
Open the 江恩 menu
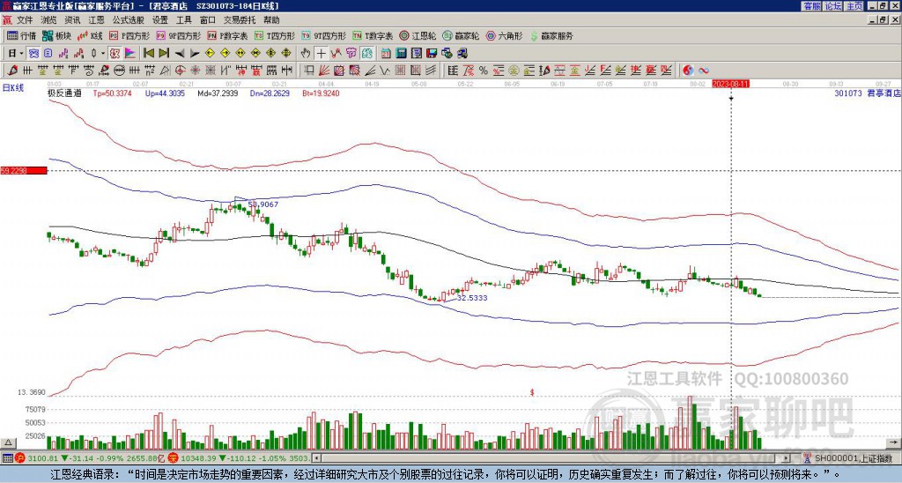pyautogui.click(x=96, y=20)
